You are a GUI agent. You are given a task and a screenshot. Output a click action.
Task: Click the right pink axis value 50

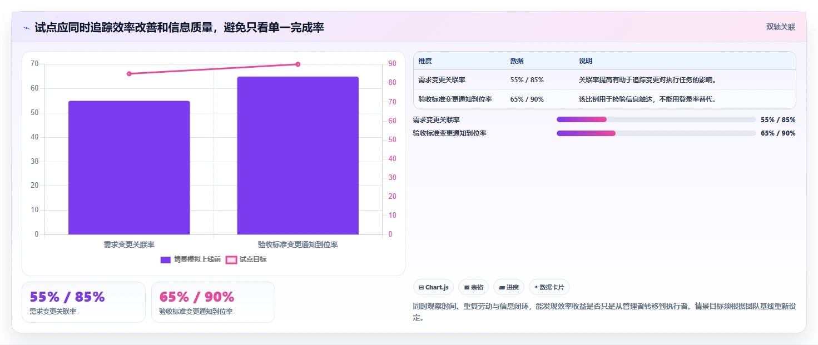coord(392,140)
